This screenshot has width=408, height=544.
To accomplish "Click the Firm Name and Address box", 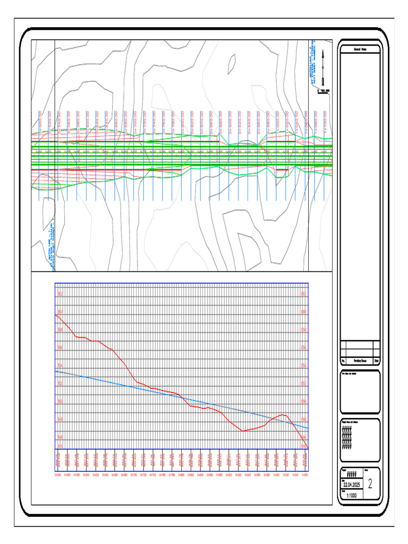I will [360, 392].
